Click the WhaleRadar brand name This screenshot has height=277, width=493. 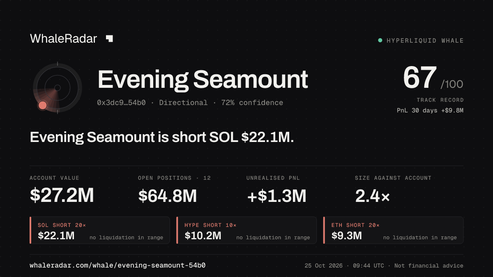(x=64, y=39)
